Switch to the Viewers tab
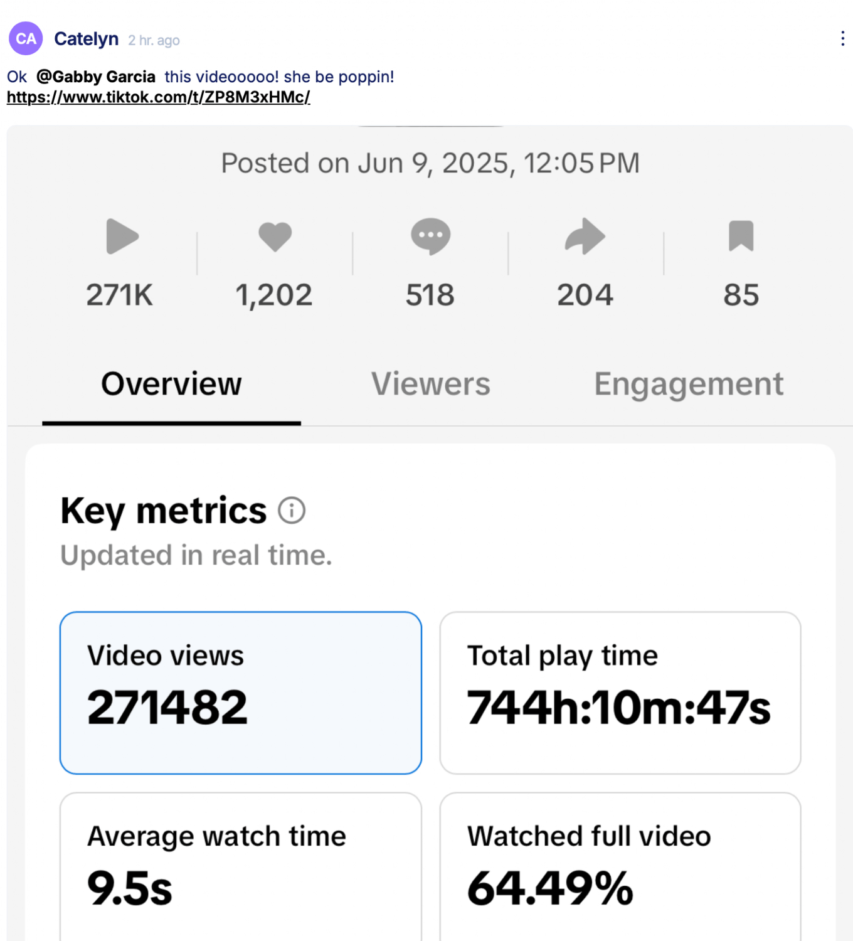Screen dimensions: 853x941 pos(430,385)
